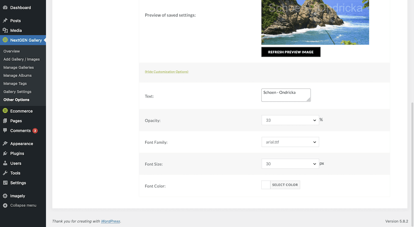Click the watermark preview image
The image size is (414, 227).
(315, 22)
